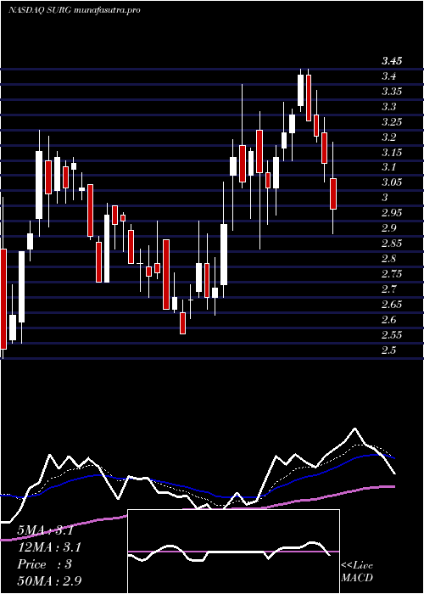424x594 pixels.
Task: Click the 3.2 price axis label
Action: (388, 137)
